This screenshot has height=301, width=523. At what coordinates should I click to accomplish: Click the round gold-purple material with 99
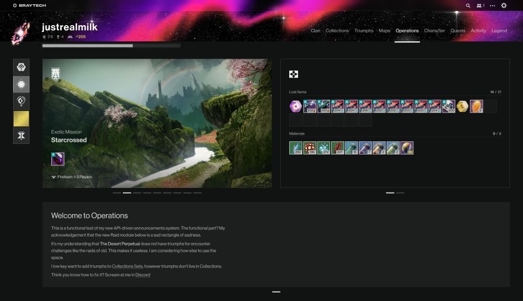pos(407,148)
